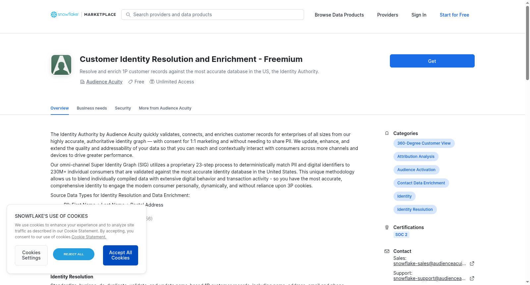Click the page vertical scrollbar
Viewport: 530px width, 285px height.
[x=527, y=43]
